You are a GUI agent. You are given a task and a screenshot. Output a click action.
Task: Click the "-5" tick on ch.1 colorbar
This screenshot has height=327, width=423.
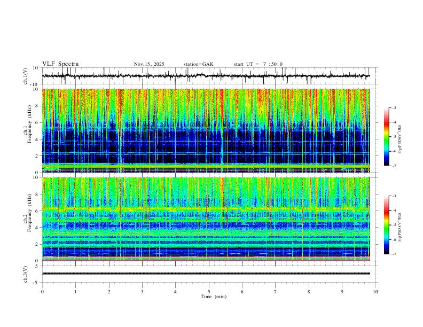coord(394,137)
